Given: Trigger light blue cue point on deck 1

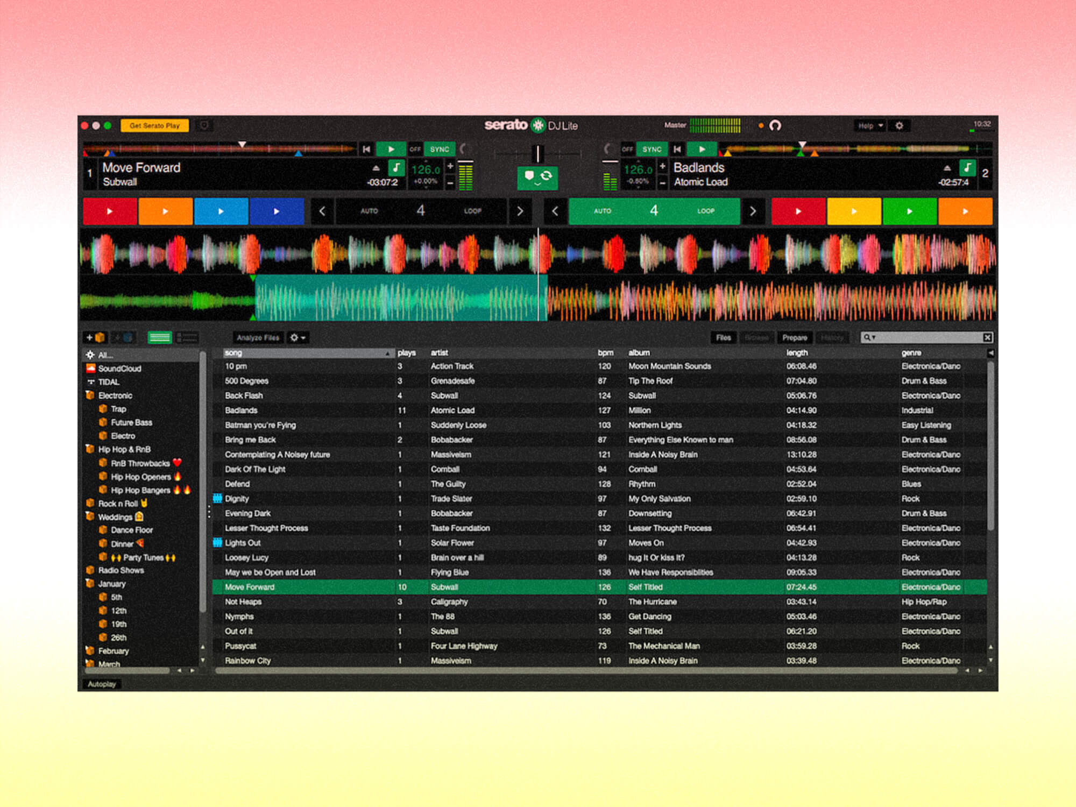Looking at the screenshot, I should [x=221, y=211].
